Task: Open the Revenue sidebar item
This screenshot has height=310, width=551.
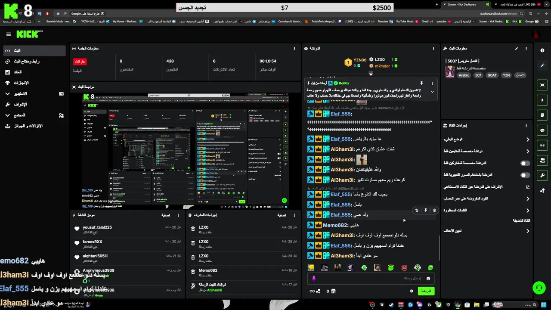Action: pos(34,72)
